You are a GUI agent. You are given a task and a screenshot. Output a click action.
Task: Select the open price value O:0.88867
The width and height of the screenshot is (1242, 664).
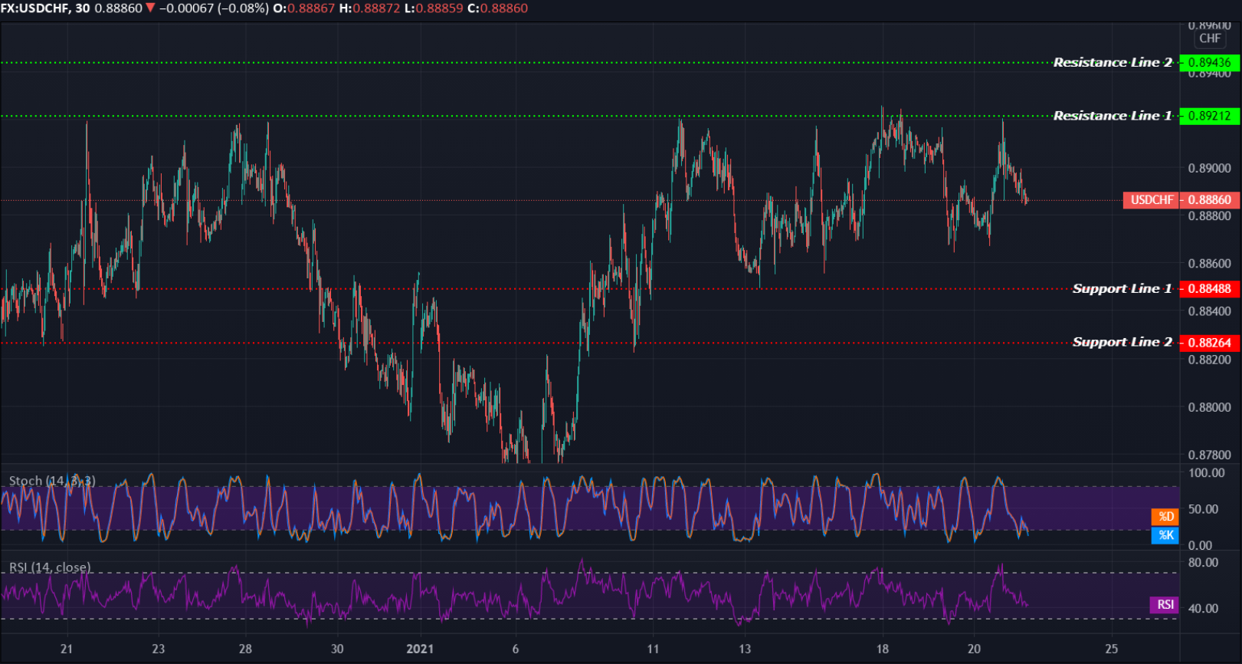303,8
